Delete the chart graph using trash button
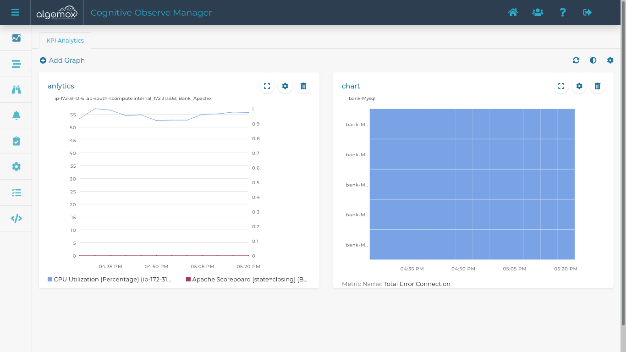Image resolution: width=626 pixels, height=352 pixels. [x=597, y=86]
